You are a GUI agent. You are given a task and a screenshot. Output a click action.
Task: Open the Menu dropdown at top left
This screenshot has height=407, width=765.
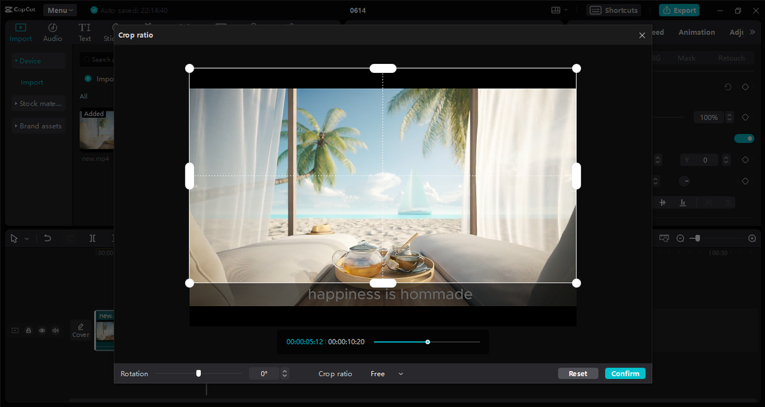click(x=59, y=10)
